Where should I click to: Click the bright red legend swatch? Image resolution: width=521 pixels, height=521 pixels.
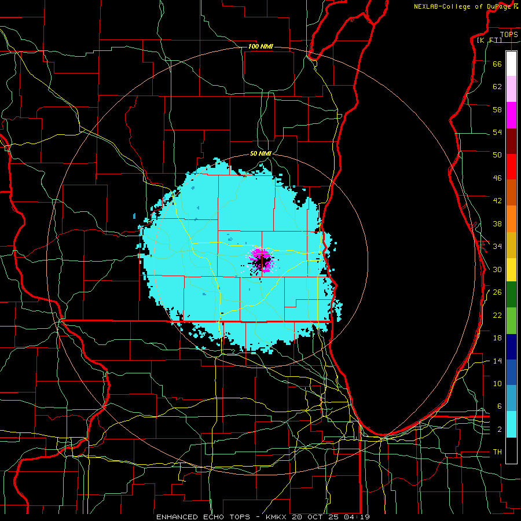coord(511,167)
